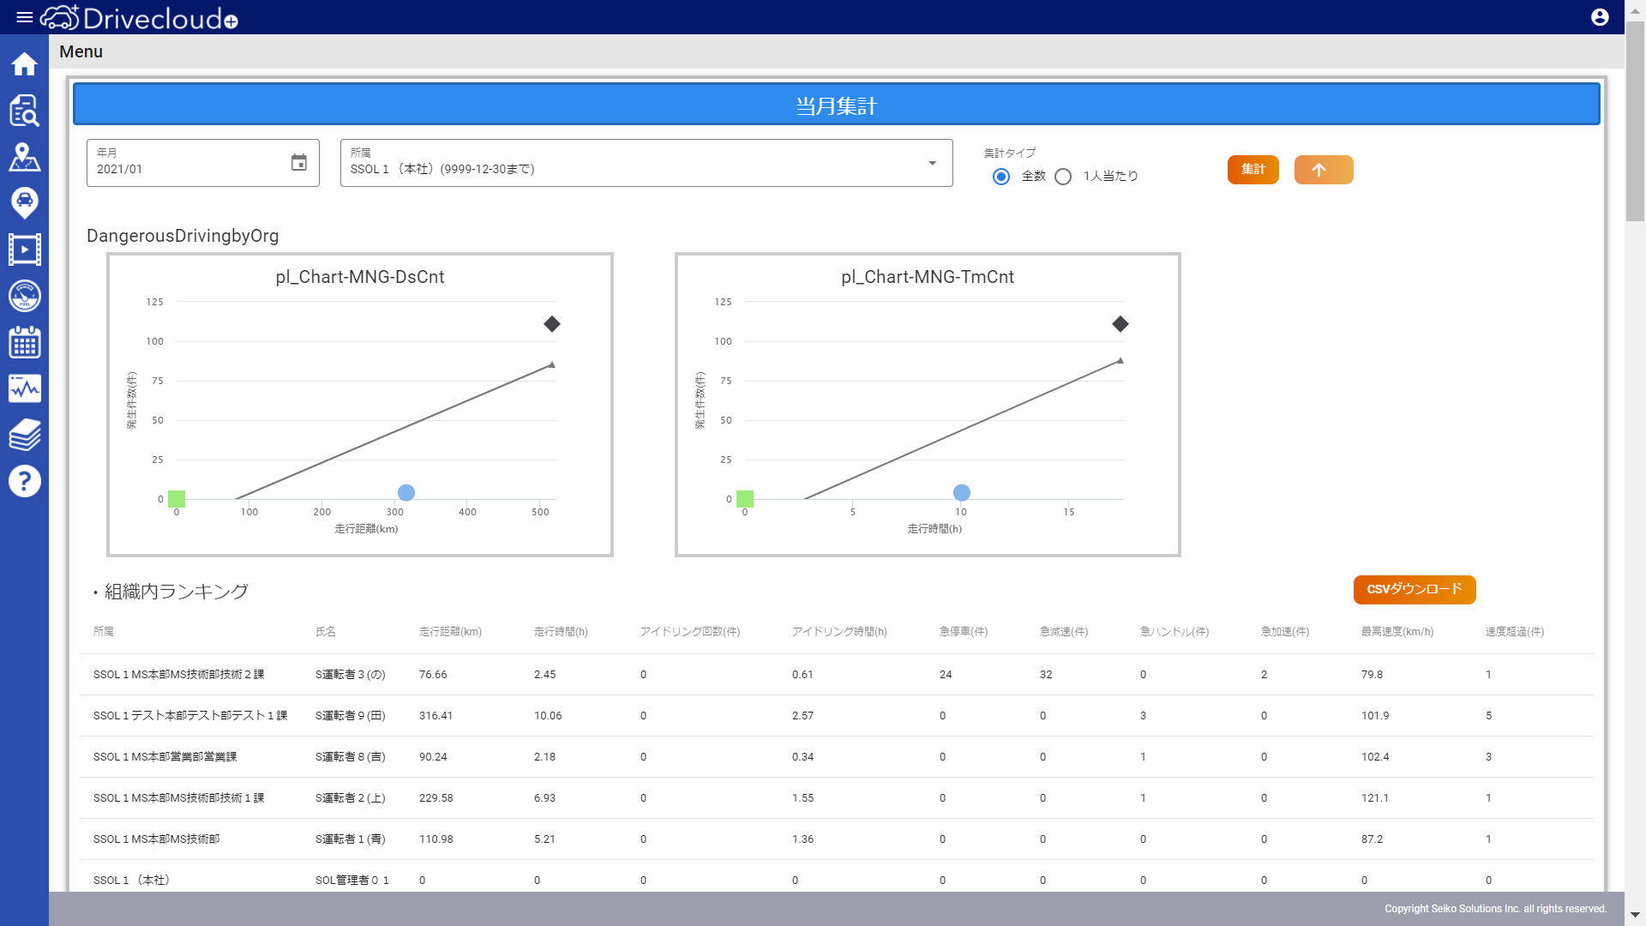
Task: Open the document search sidebar icon
Action: [24, 111]
